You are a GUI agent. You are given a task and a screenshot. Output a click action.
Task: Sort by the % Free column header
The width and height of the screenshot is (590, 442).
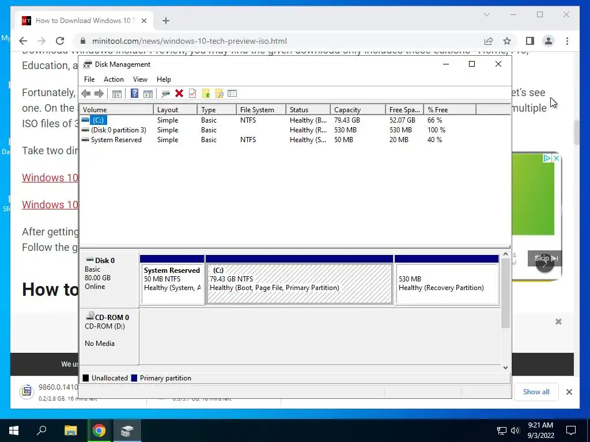pos(450,110)
